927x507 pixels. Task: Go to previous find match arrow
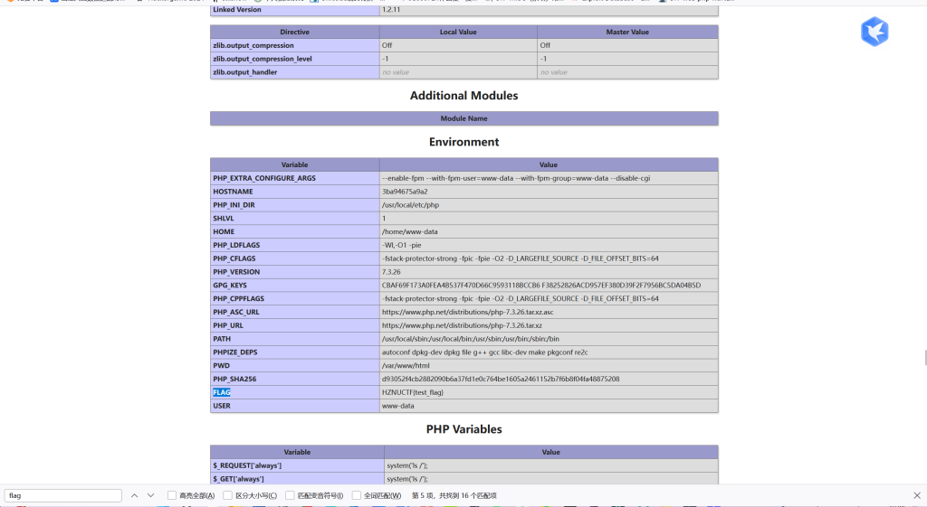(x=134, y=496)
